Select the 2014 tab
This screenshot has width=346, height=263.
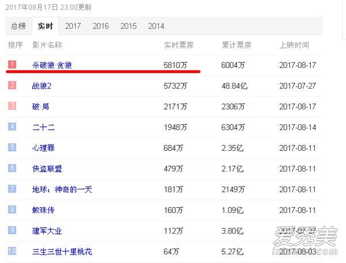[x=156, y=26]
